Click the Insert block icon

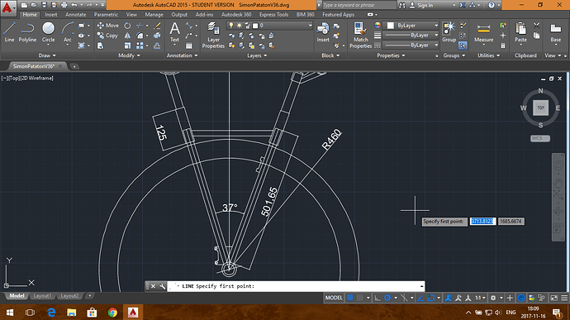(323, 32)
